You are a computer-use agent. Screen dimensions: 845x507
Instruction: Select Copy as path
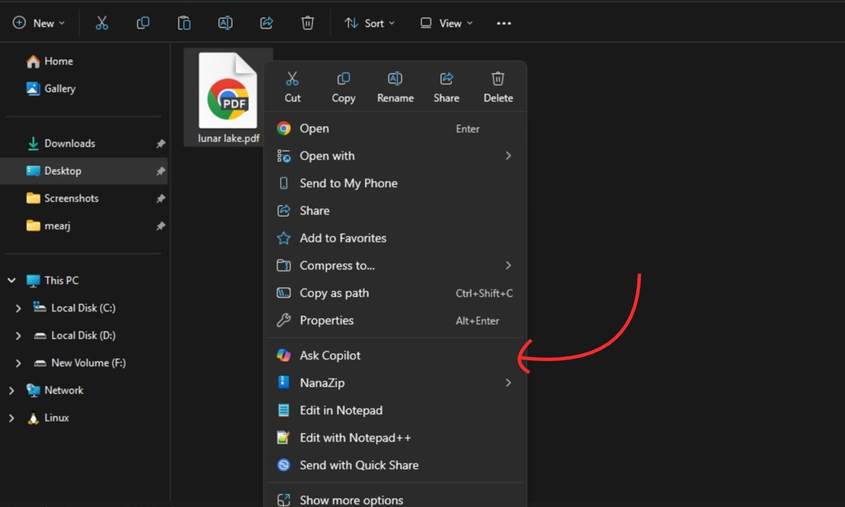334,293
